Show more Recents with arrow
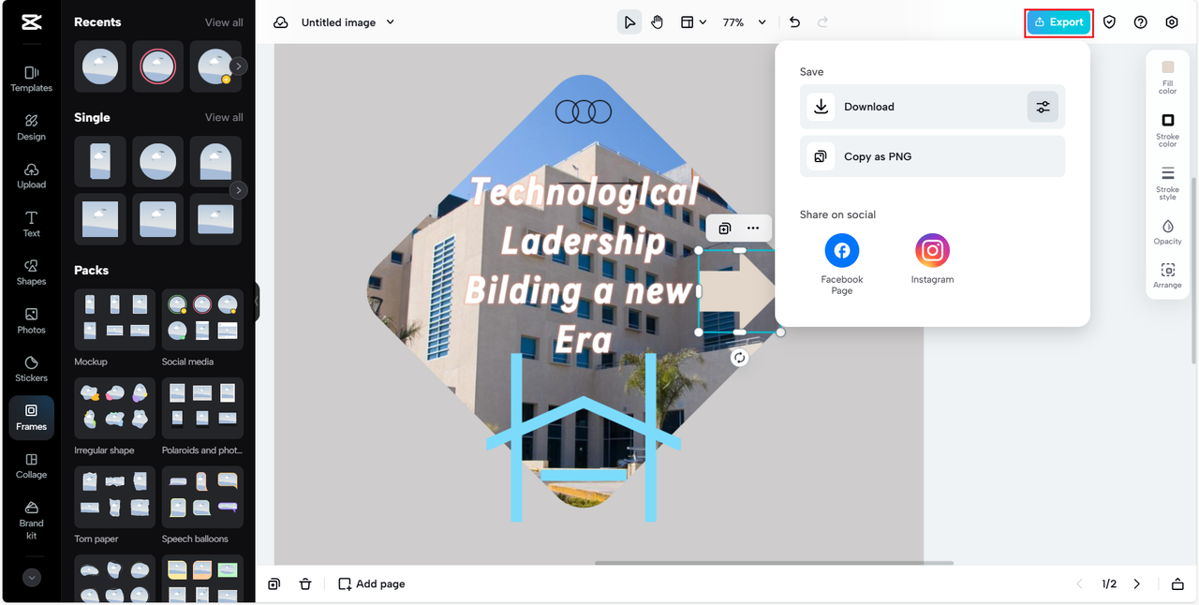Screen dimensions: 1199x605 [x=239, y=66]
